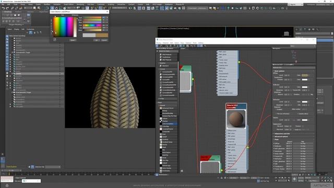Toggle the Refraction map checkbox in Maps rollout

click(274, 159)
